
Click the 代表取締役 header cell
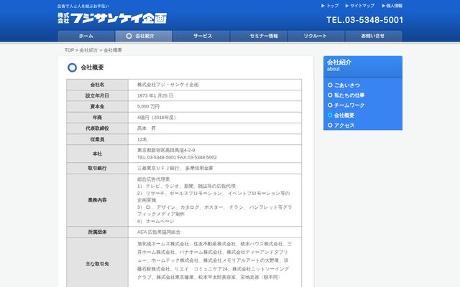pyautogui.click(x=98, y=128)
